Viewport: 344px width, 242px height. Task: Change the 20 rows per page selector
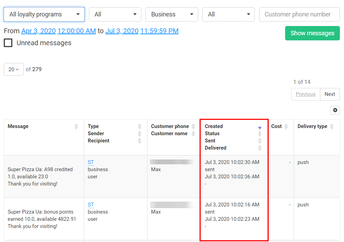tap(14, 69)
